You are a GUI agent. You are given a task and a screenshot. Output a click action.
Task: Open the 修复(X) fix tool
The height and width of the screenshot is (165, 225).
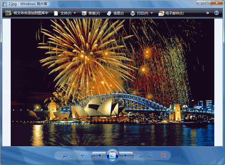91,13
